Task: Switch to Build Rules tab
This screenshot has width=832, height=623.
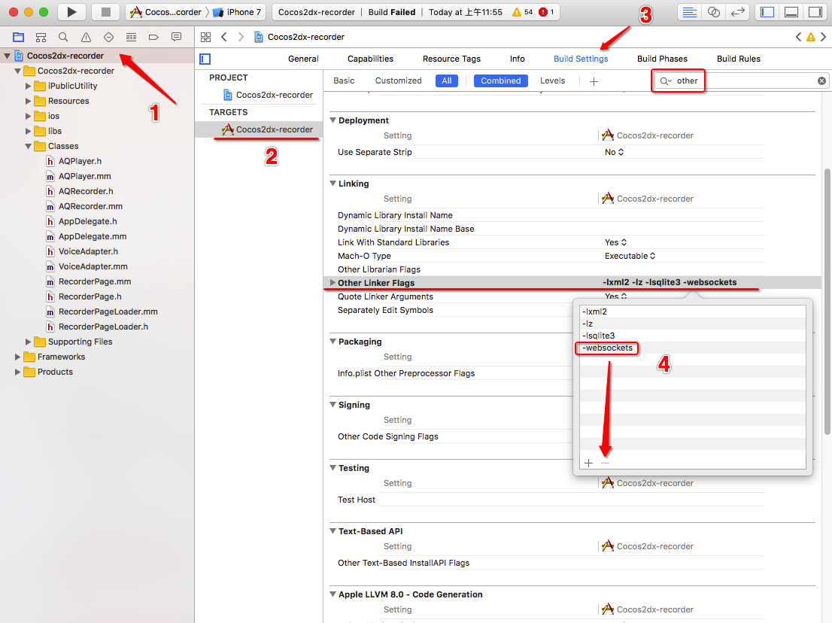Action: pyautogui.click(x=739, y=59)
